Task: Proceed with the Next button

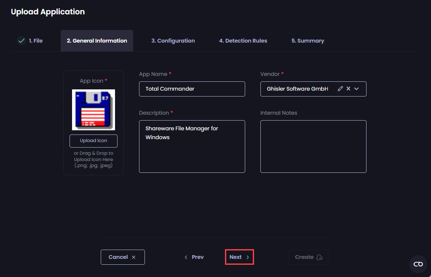Action: pos(239,257)
